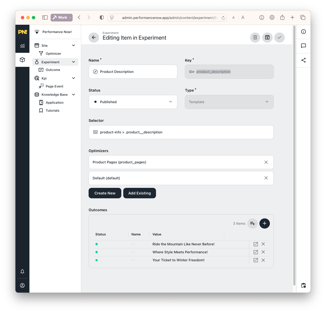The image size is (326, 313).
Task: Click batch add outcomes list icon
Action: point(252,223)
